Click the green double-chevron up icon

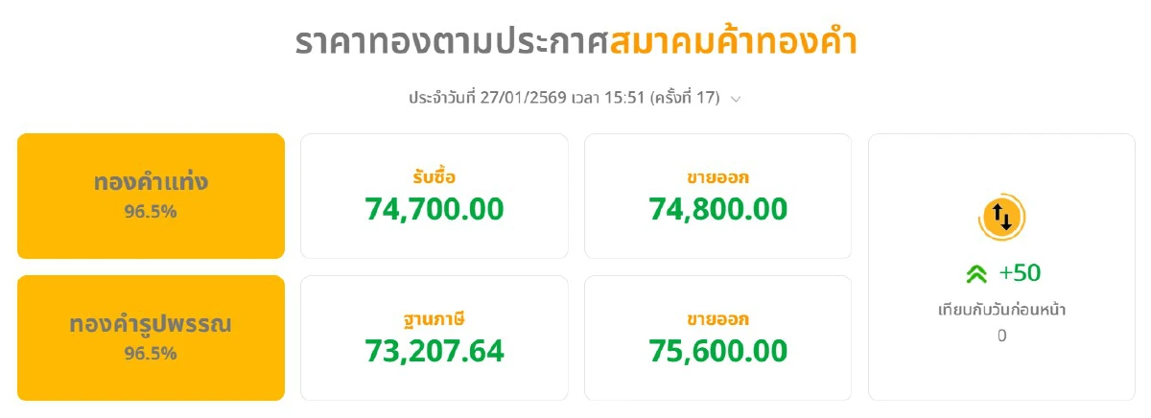coord(976,274)
